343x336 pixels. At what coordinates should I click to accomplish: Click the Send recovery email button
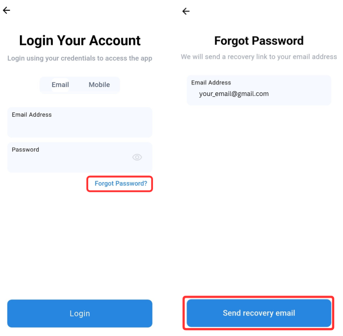click(259, 313)
